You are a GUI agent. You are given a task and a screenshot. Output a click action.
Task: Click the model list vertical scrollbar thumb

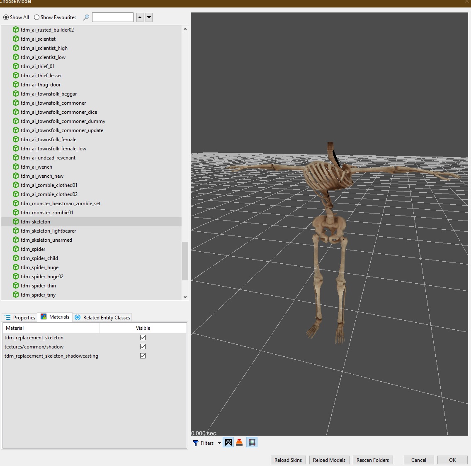point(185,261)
